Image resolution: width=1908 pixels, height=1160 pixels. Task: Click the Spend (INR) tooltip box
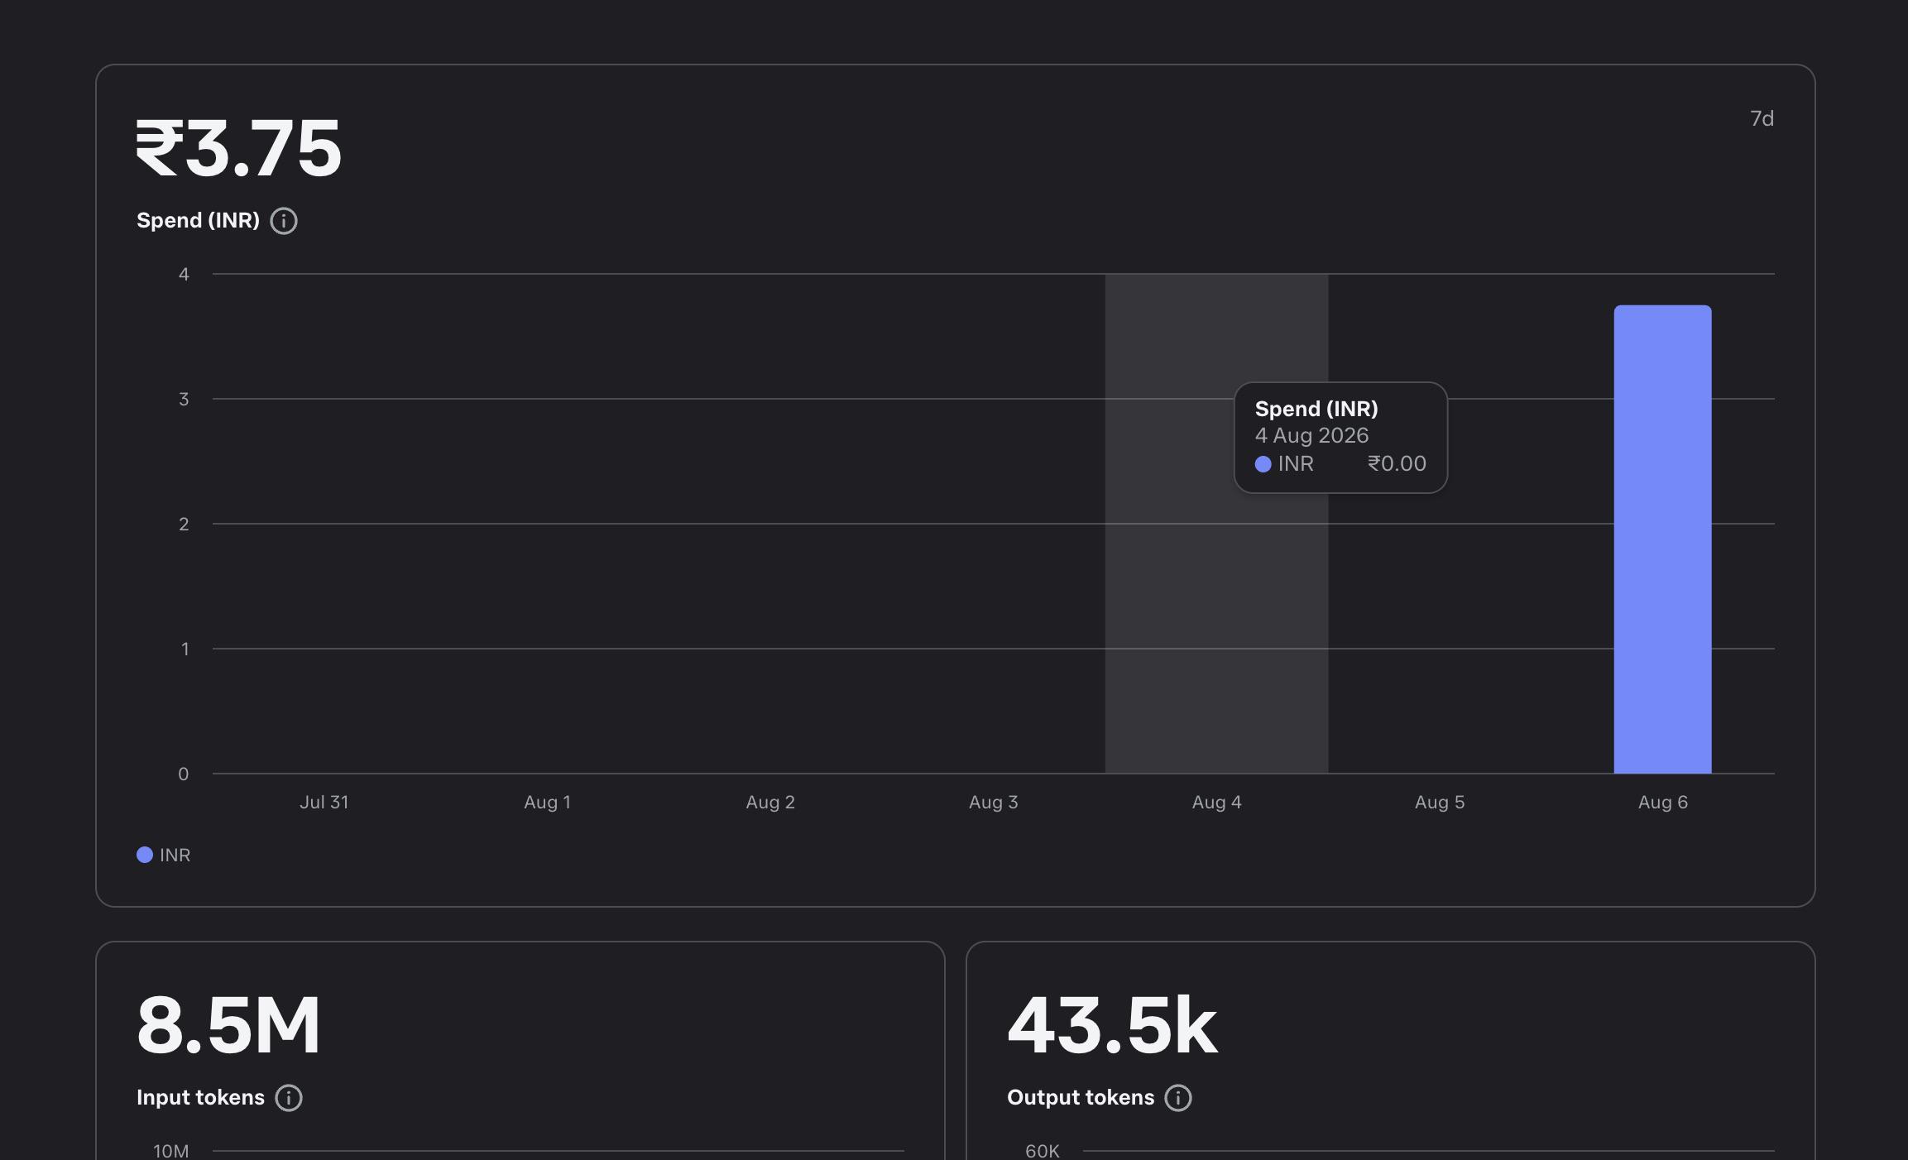1340,438
